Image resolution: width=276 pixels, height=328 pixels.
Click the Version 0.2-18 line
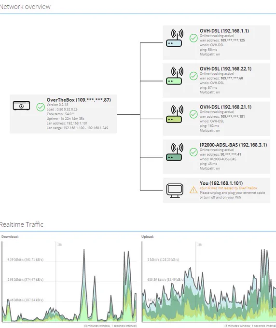57,105
